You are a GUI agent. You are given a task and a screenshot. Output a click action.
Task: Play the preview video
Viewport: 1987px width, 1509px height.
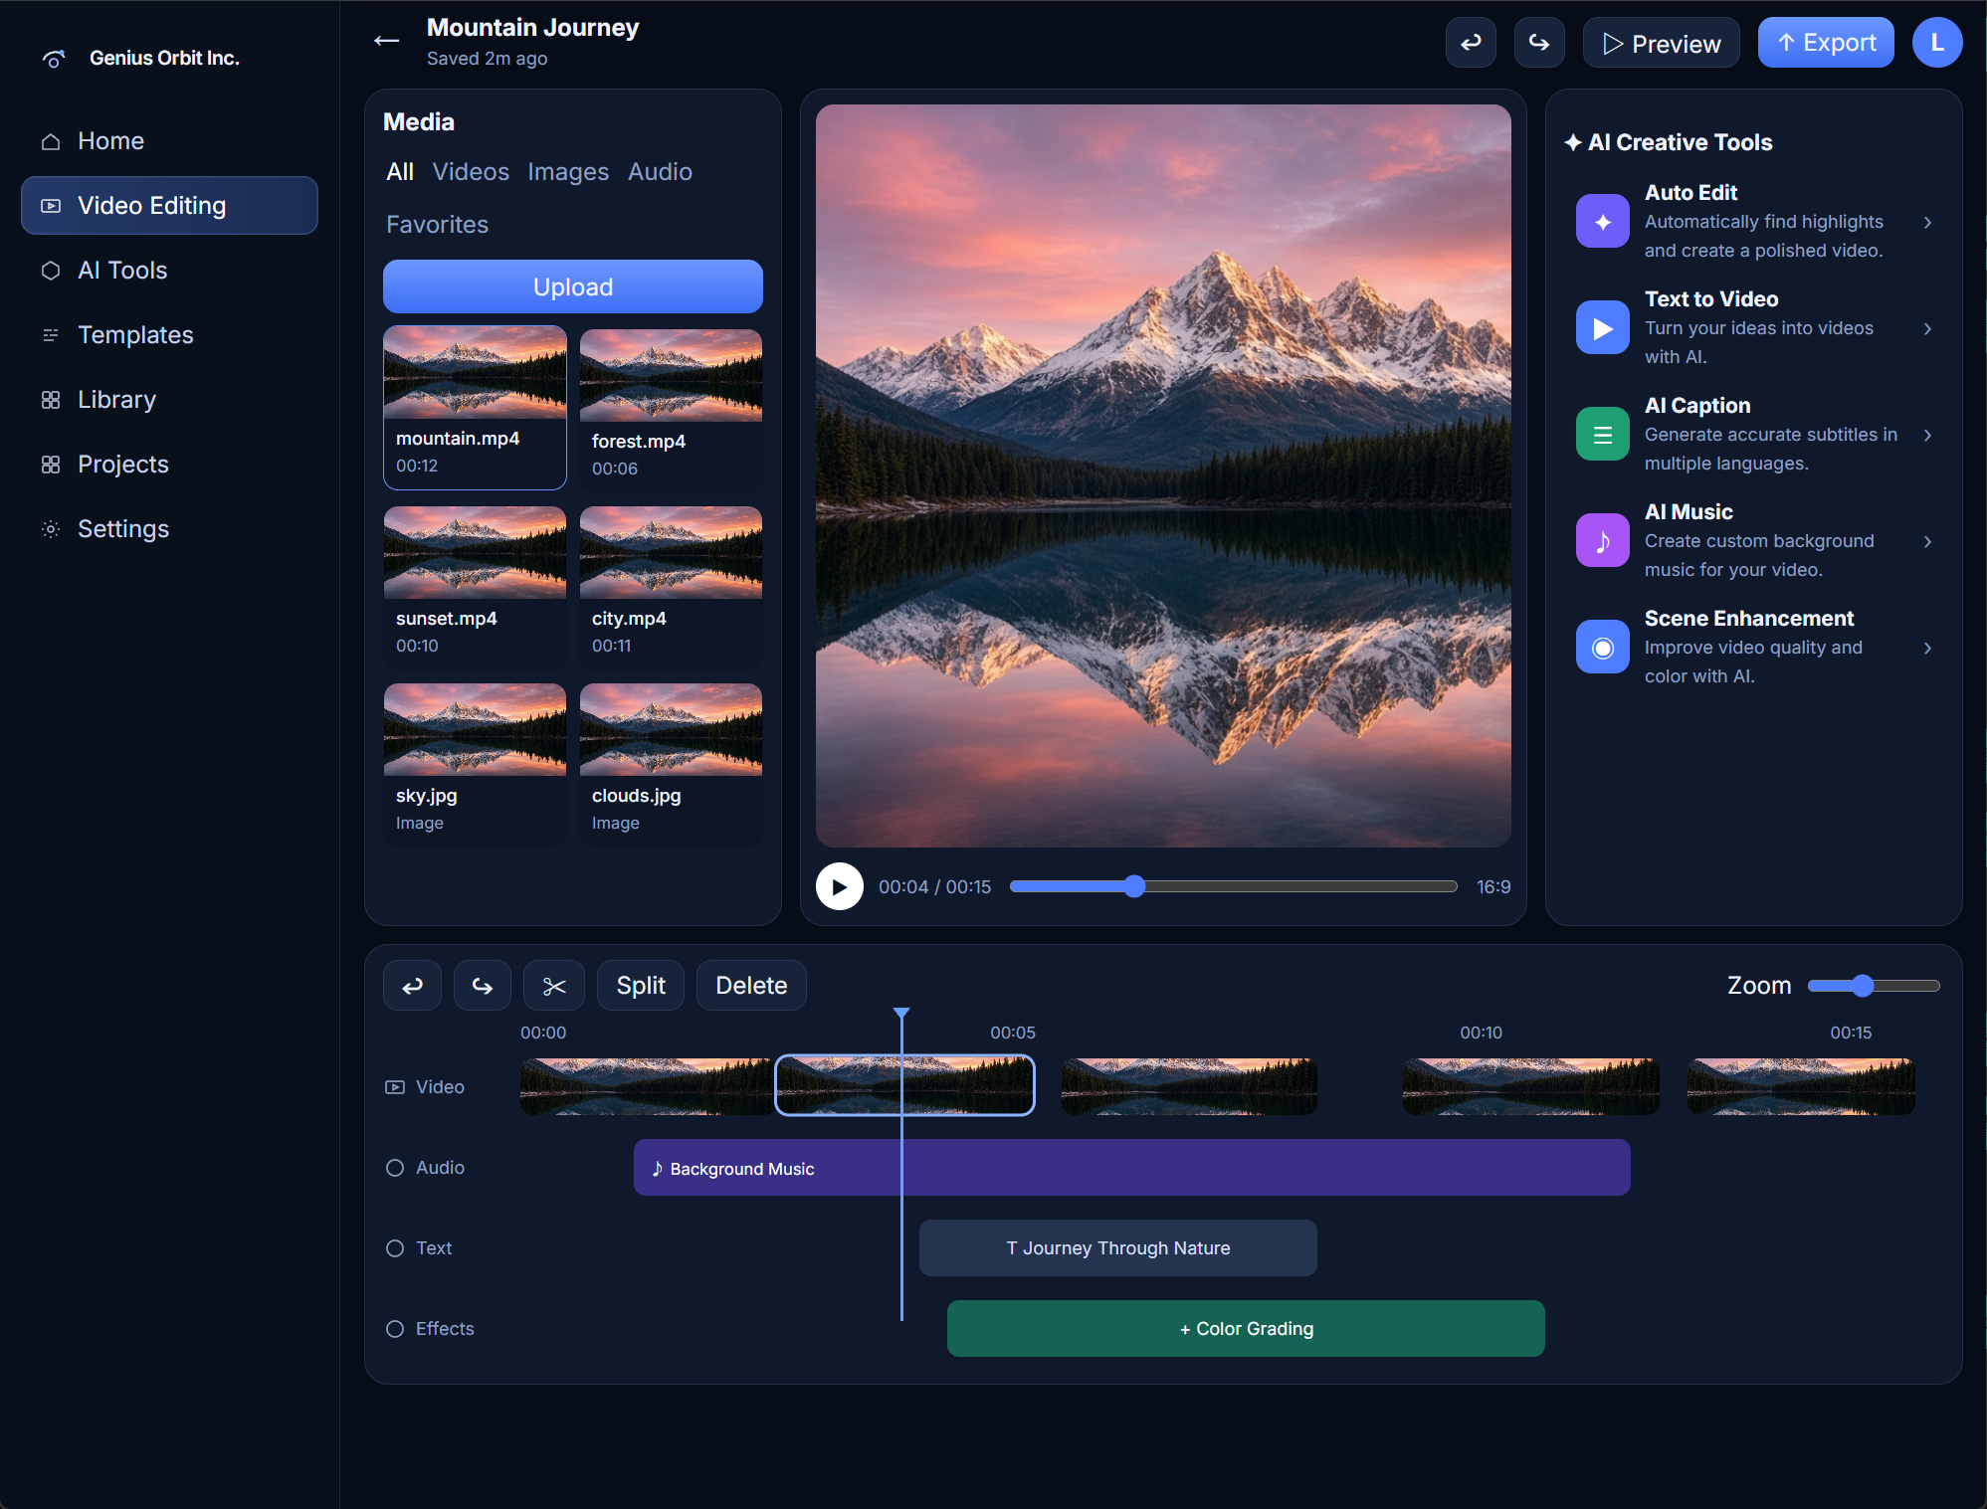click(839, 886)
